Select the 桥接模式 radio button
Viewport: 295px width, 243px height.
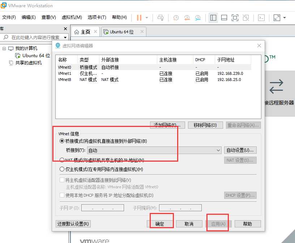click(62, 141)
